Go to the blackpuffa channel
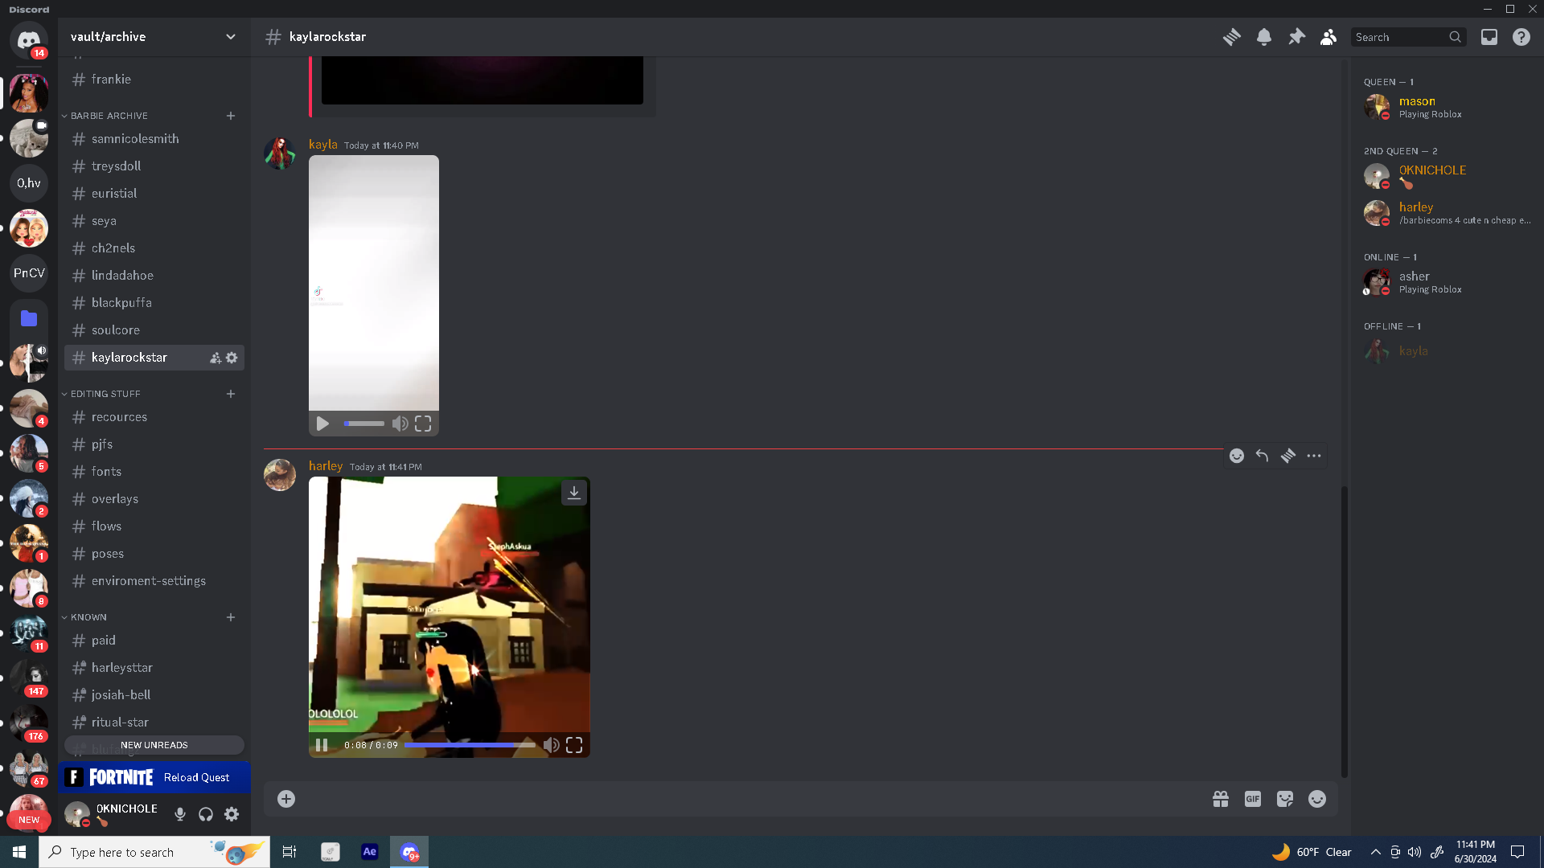This screenshot has width=1544, height=868. click(x=154, y=303)
